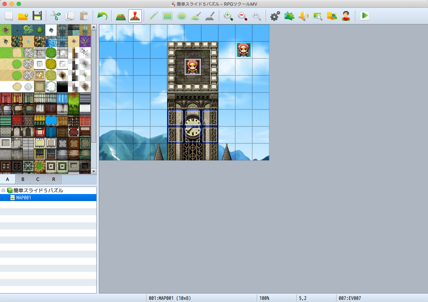Select the character event inside the tower top
428x302 pixels.
pos(193,67)
